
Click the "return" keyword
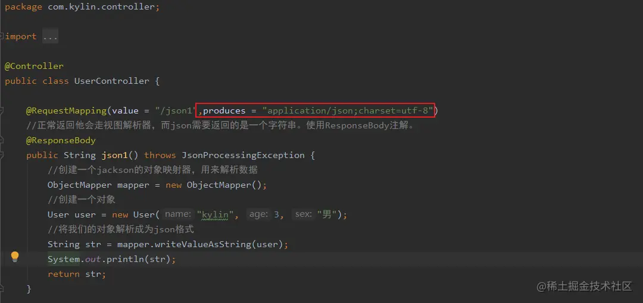click(64, 274)
